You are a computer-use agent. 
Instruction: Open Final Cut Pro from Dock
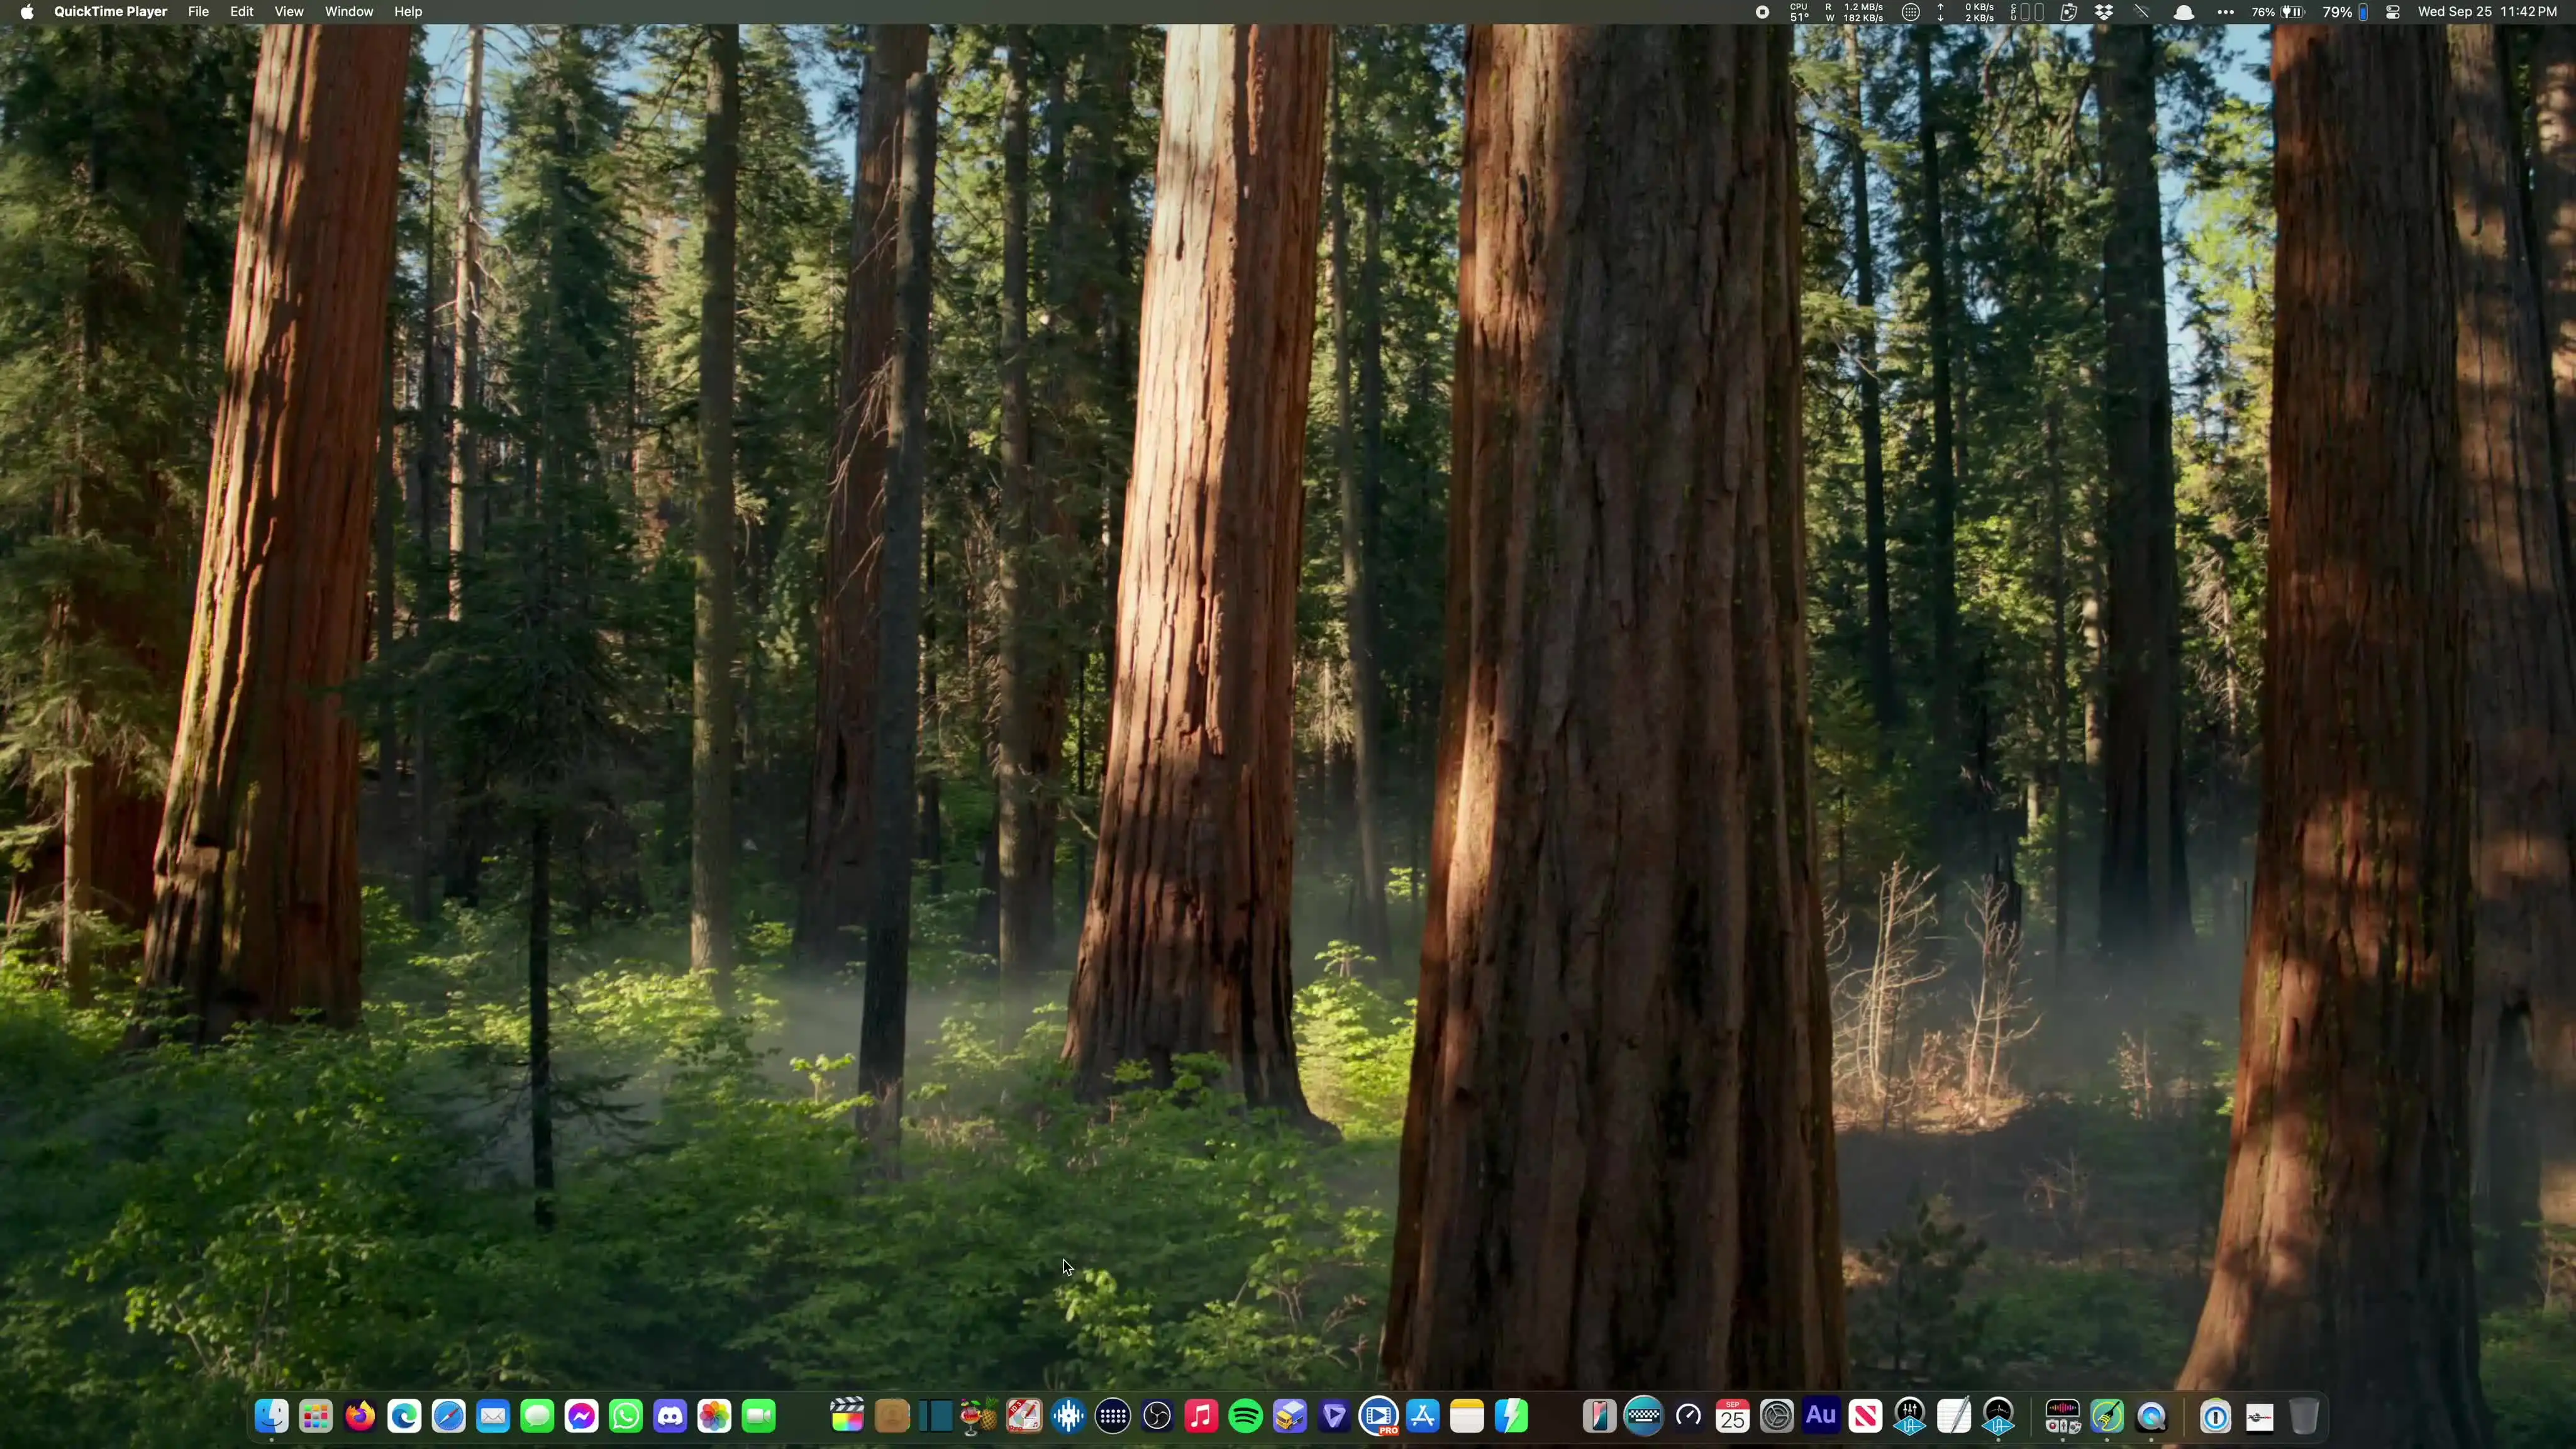(847, 1416)
